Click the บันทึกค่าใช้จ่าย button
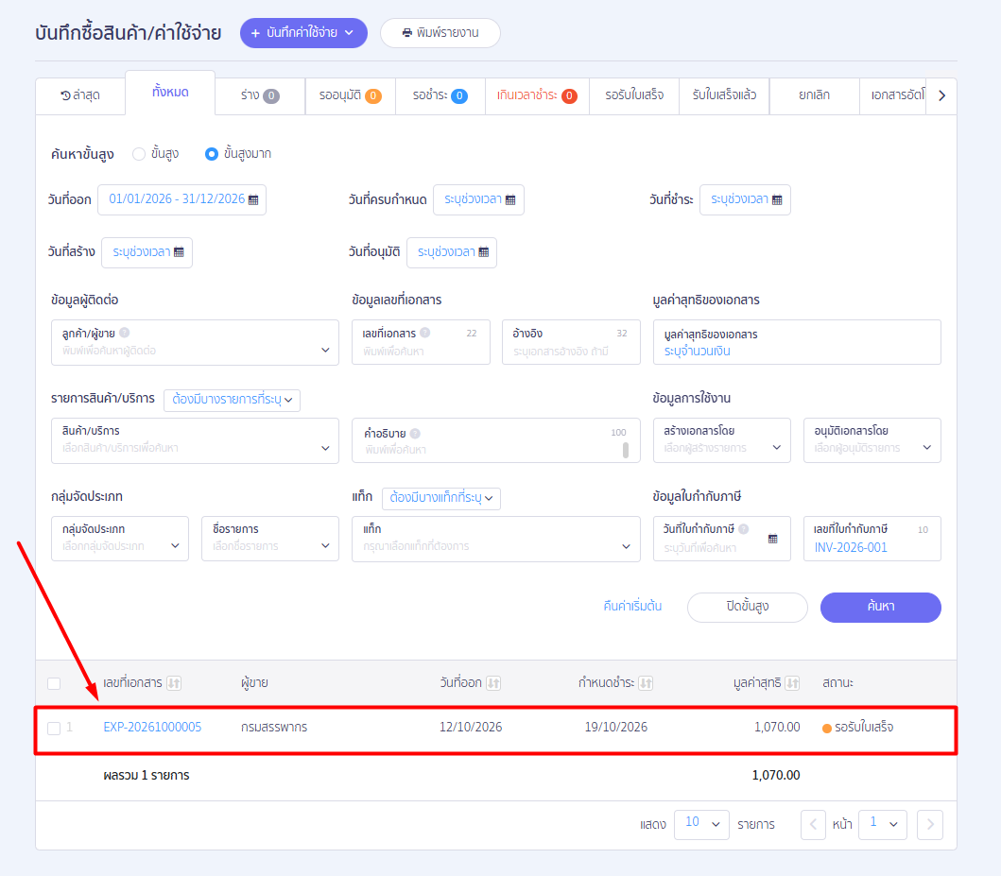Screen dimensions: 1001x876 [x=303, y=33]
